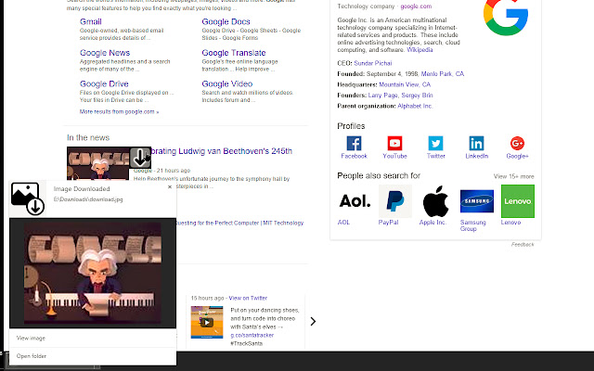Click the AOL text link
The image size is (594, 371).
[343, 223]
